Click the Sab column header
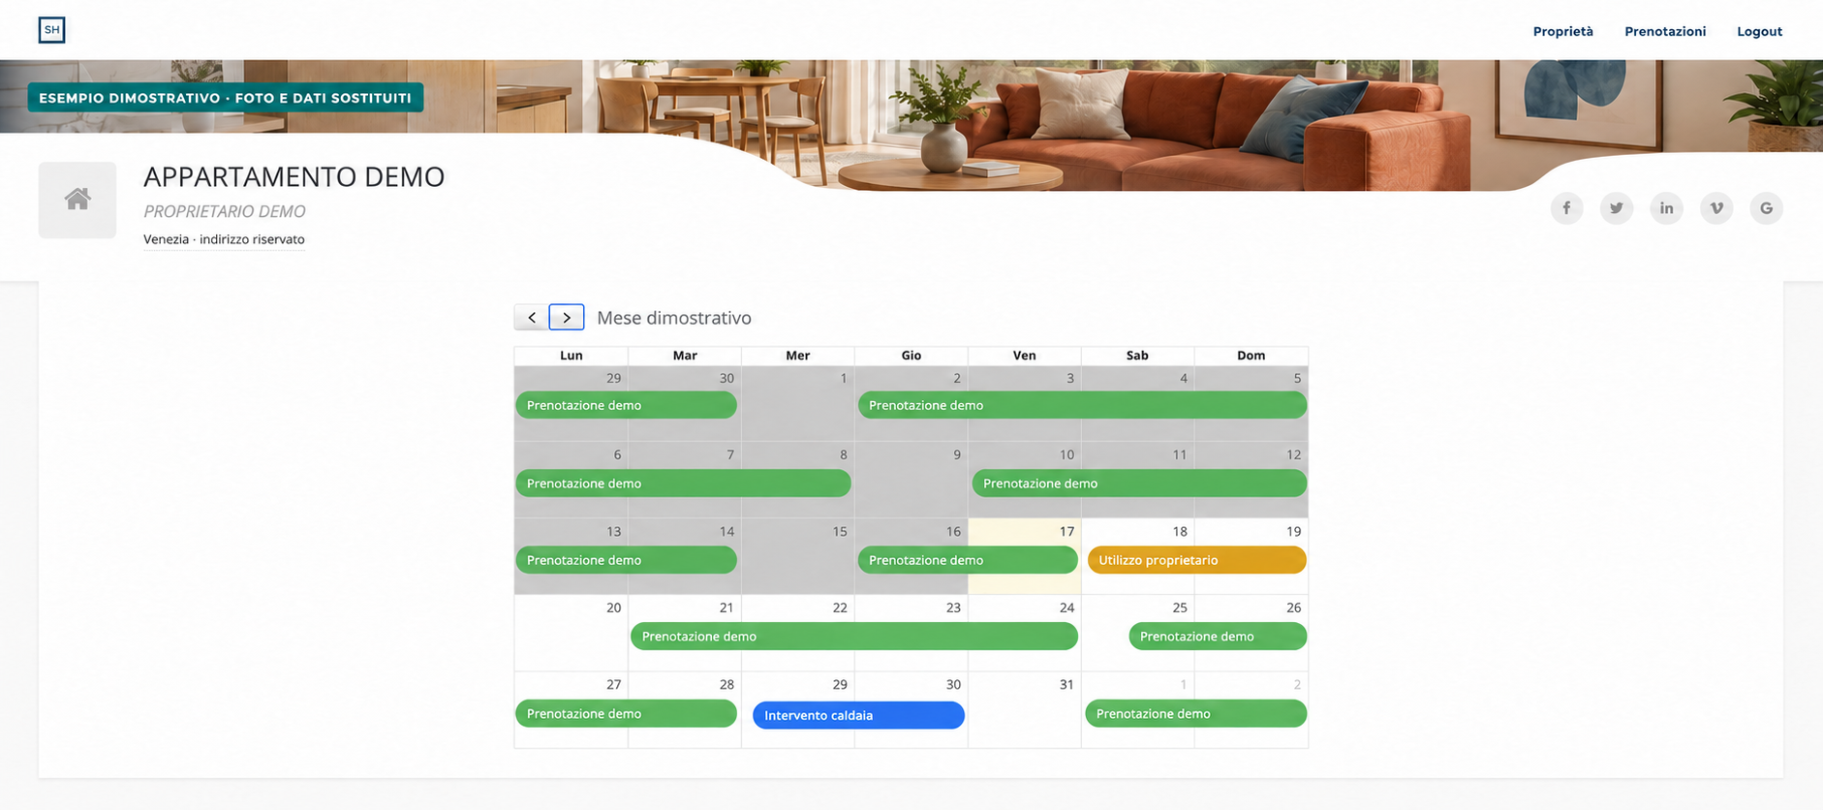The image size is (1823, 810). coord(1137,356)
